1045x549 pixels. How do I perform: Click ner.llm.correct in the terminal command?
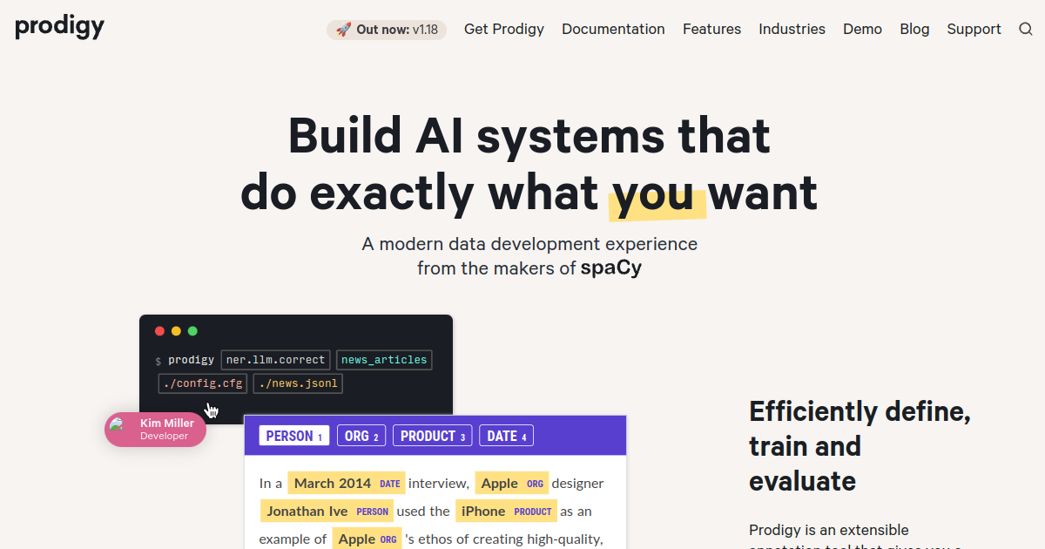point(275,360)
